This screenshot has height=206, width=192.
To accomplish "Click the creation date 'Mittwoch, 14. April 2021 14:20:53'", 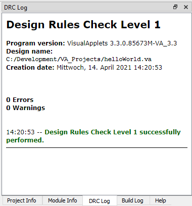I will pyautogui.click(x=109, y=68).
